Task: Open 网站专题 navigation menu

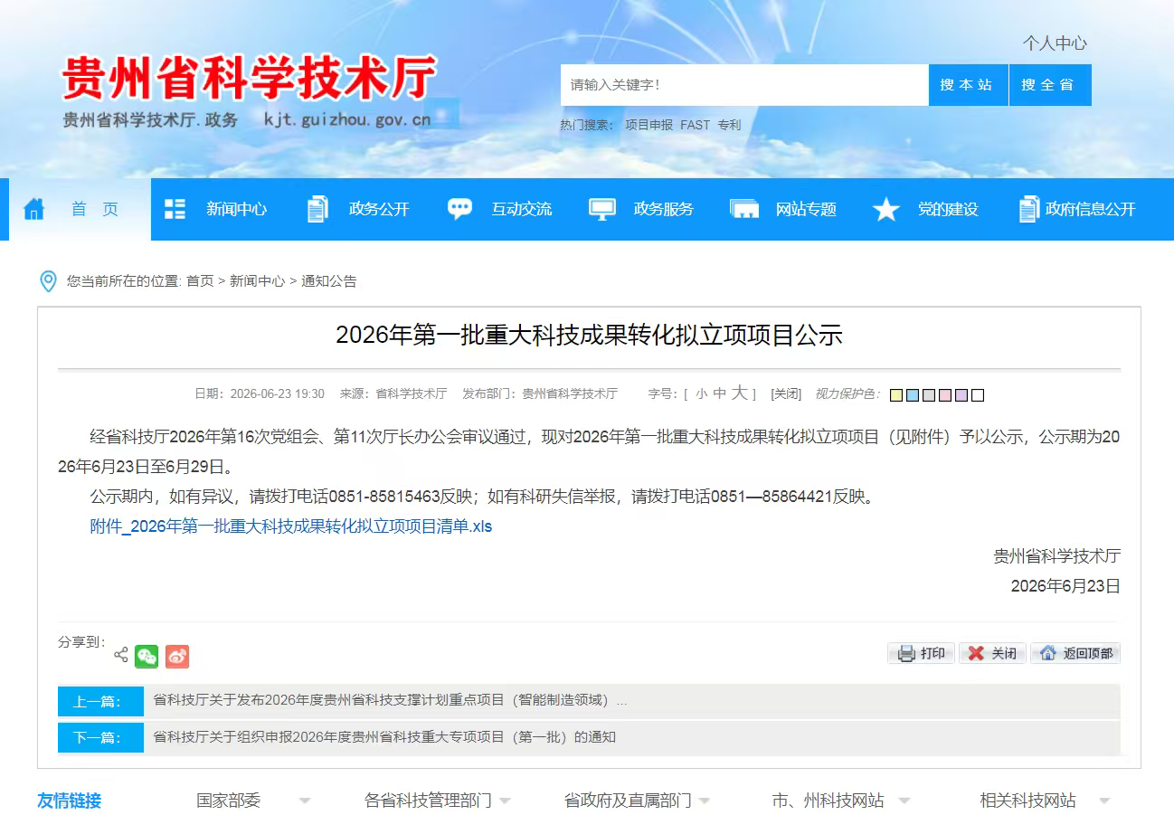Action: [x=806, y=209]
